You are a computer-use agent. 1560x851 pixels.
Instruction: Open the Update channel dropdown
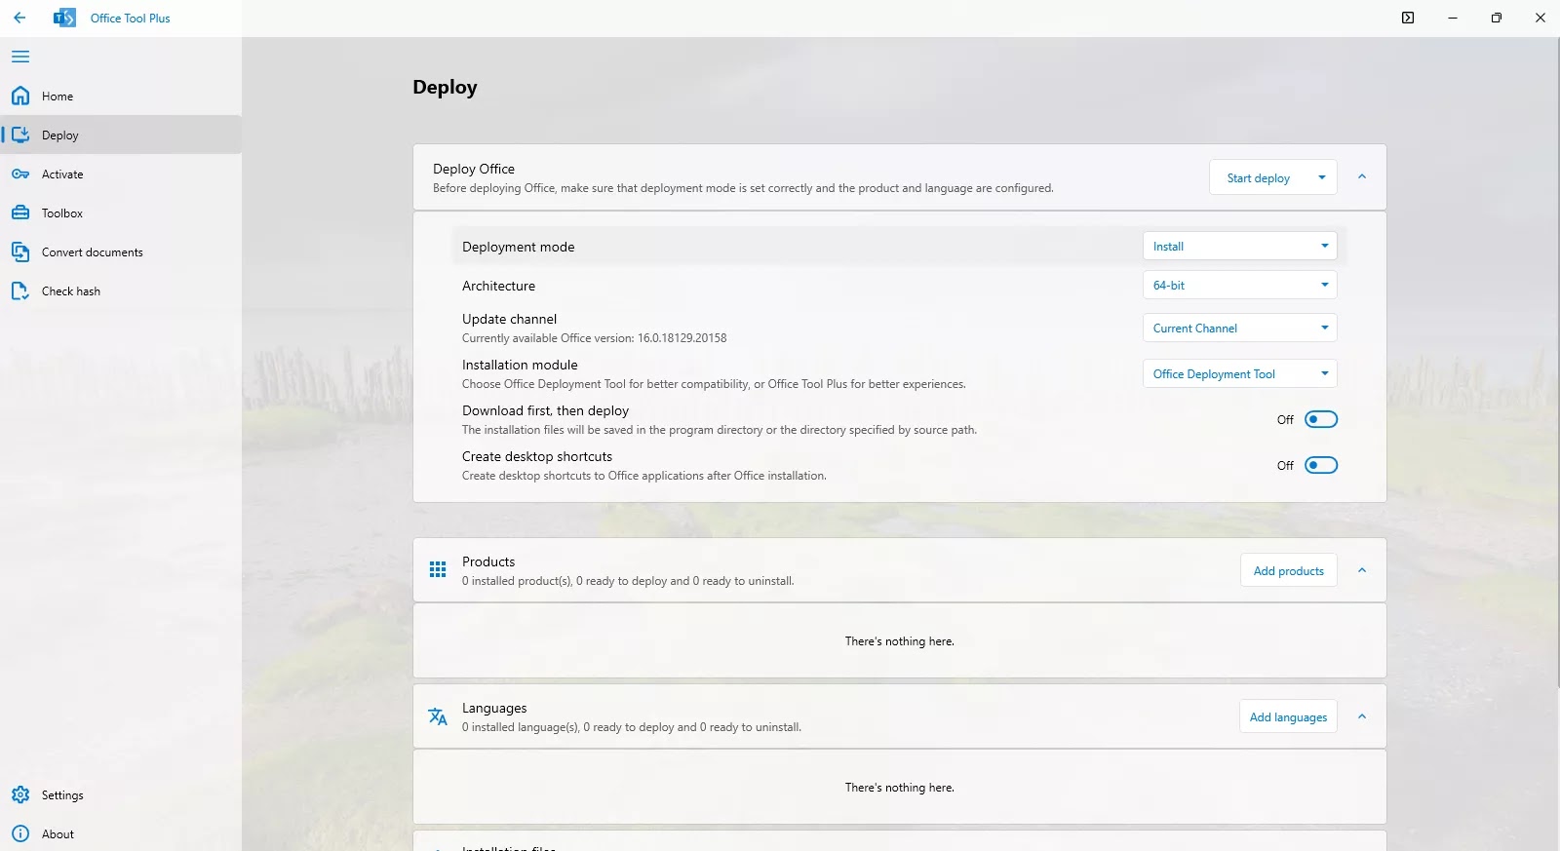1239,328
